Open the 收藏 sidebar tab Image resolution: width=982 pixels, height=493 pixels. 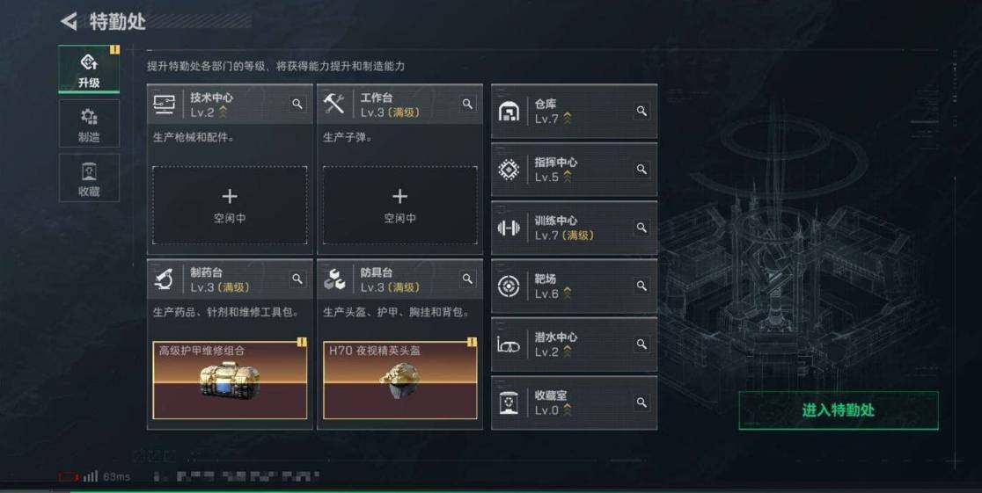(x=89, y=178)
